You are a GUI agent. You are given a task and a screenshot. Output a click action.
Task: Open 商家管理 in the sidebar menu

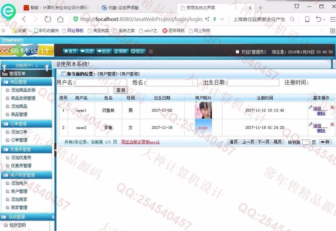coord(19,208)
